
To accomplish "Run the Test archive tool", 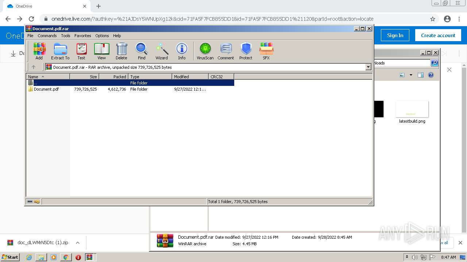I will tap(81, 51).
